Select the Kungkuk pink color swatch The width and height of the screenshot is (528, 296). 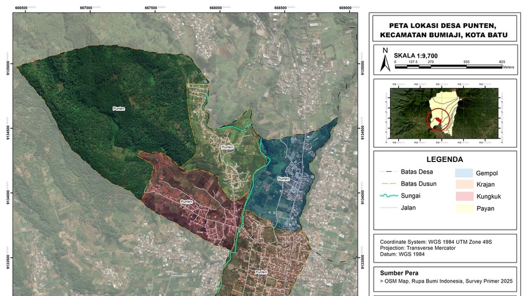point(465,196)
